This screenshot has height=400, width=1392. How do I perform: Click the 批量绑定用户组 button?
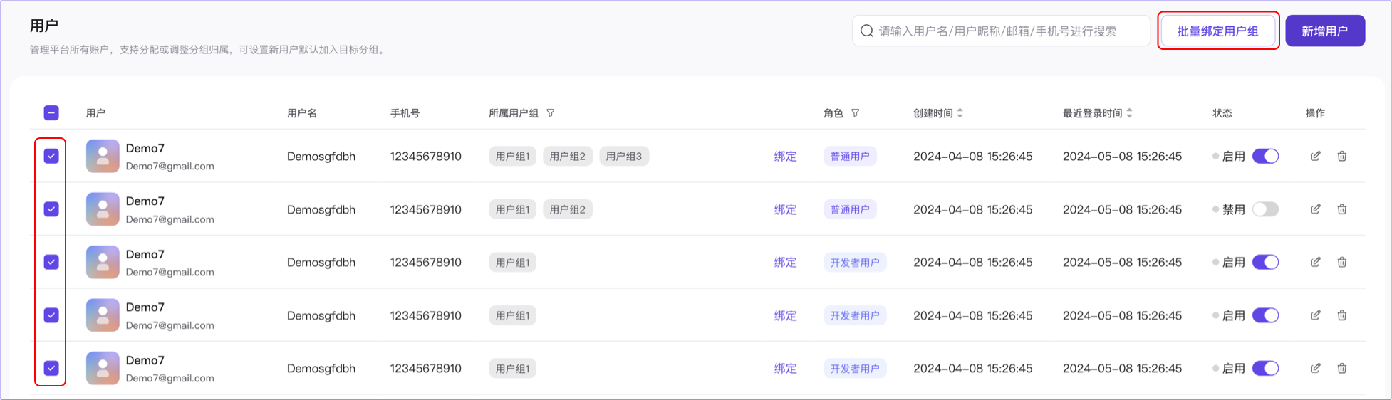[1217, 31]
